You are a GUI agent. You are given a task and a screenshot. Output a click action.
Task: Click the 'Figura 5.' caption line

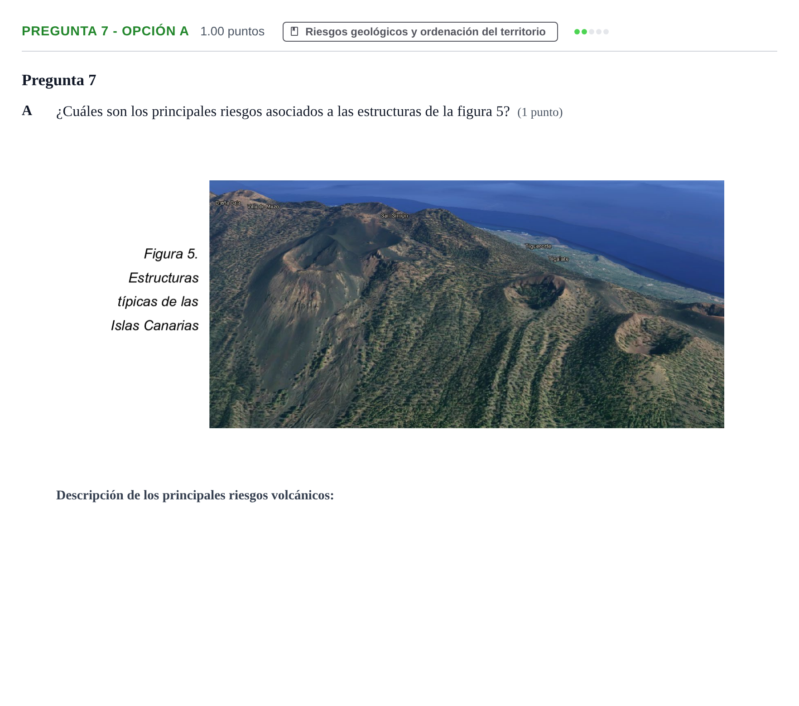coord(171,254)
